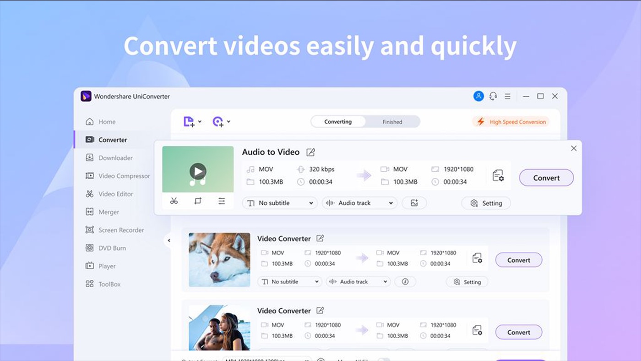The width and height of the screenshot is (641, 361).
Task: Click the DVD Burn disc icon
Action: 90,248
